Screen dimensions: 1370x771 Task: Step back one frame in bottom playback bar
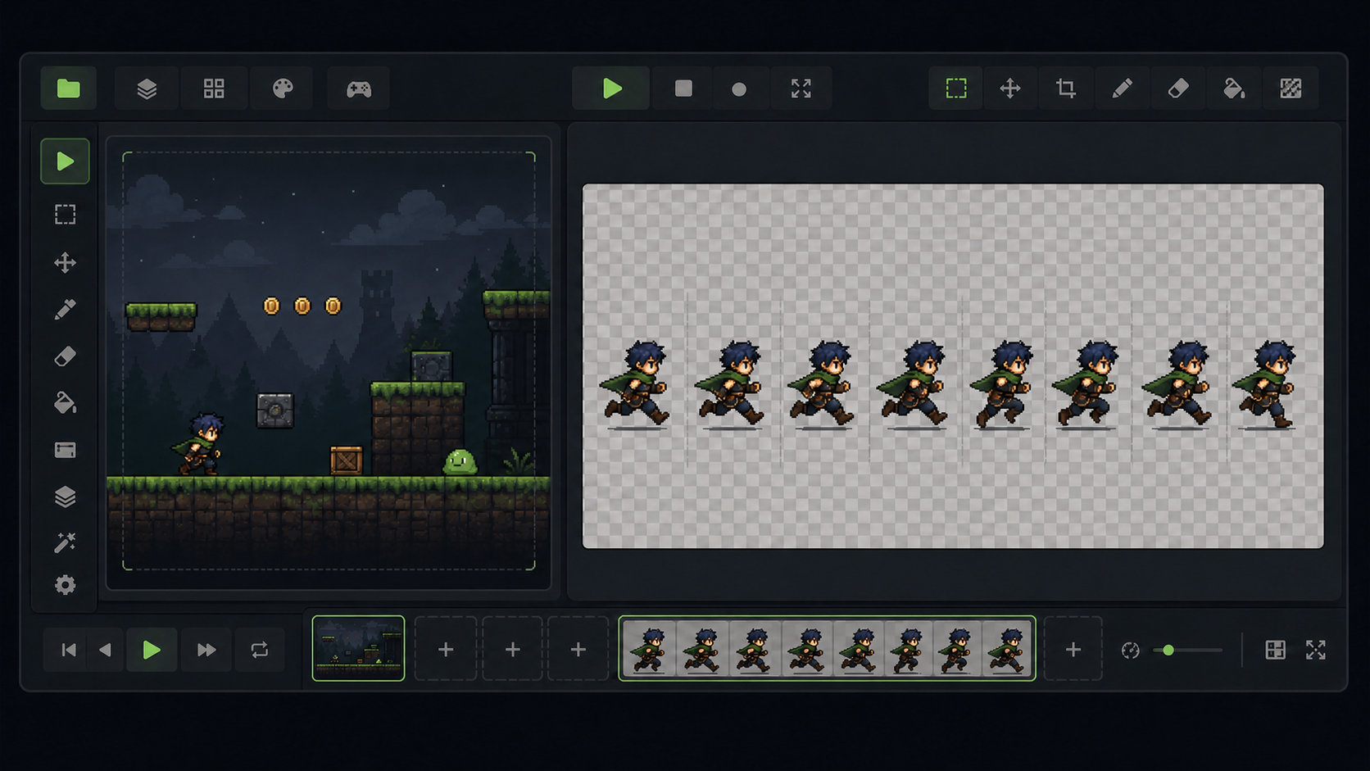[105, 650]
